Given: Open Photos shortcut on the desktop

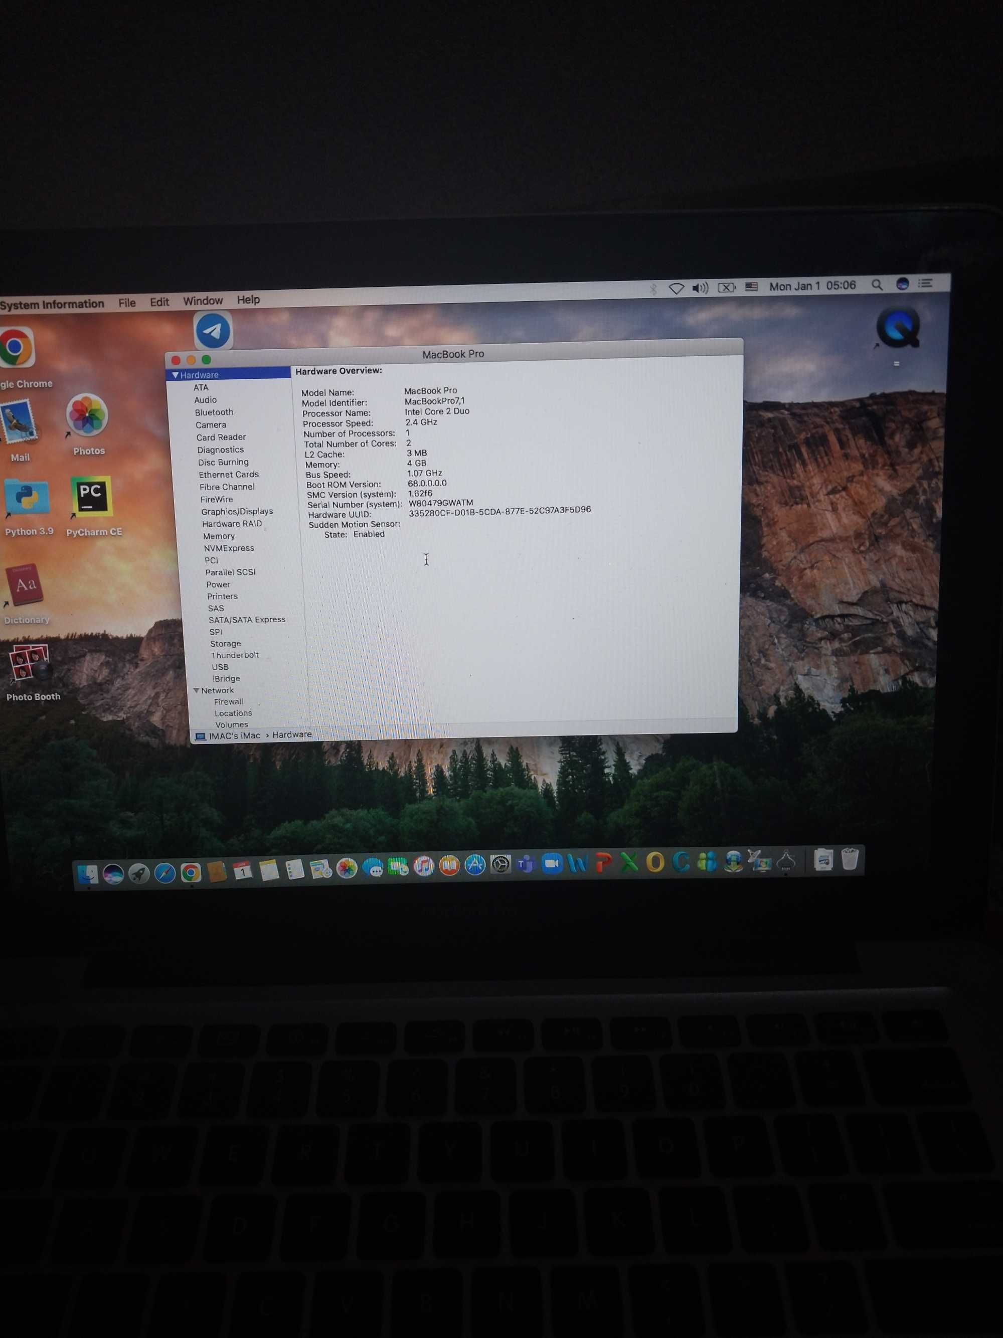Looking at the screenshot, I should (x=87, y=415).
